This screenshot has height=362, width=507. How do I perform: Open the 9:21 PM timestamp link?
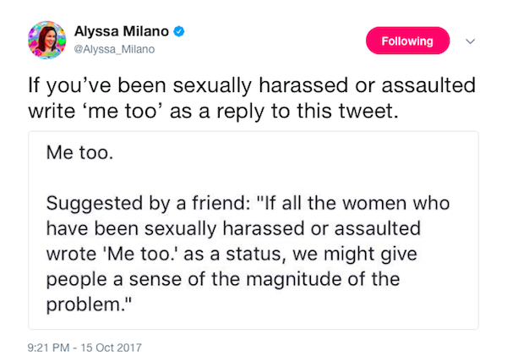[x=49, y=344]
